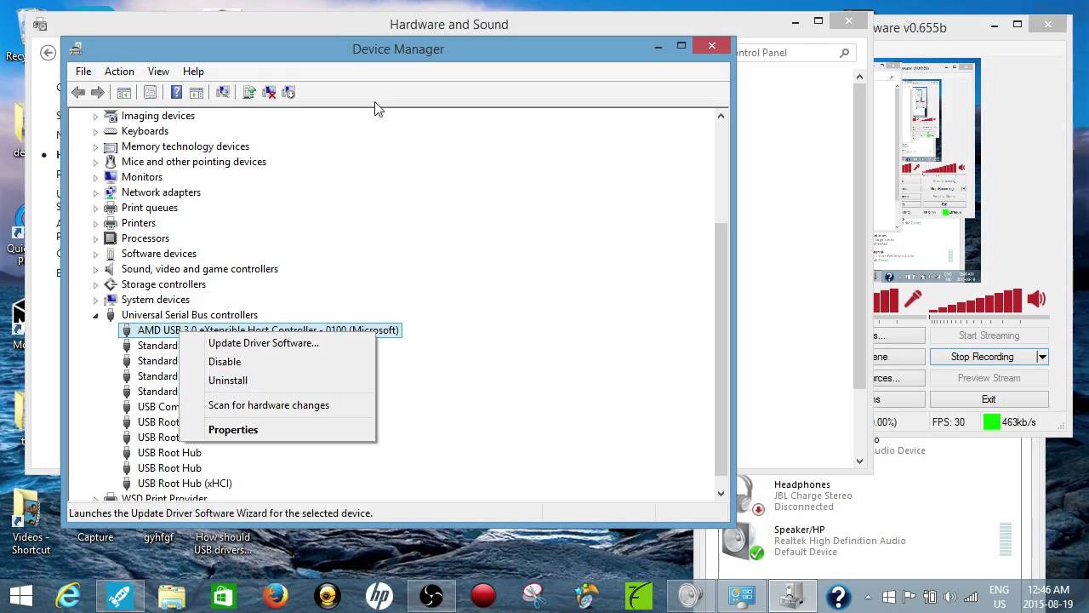Viewport: 1089px width, 613px height.
Task: Open Properties via the Device Manager toolbar icon
Action: pos(151,92)
